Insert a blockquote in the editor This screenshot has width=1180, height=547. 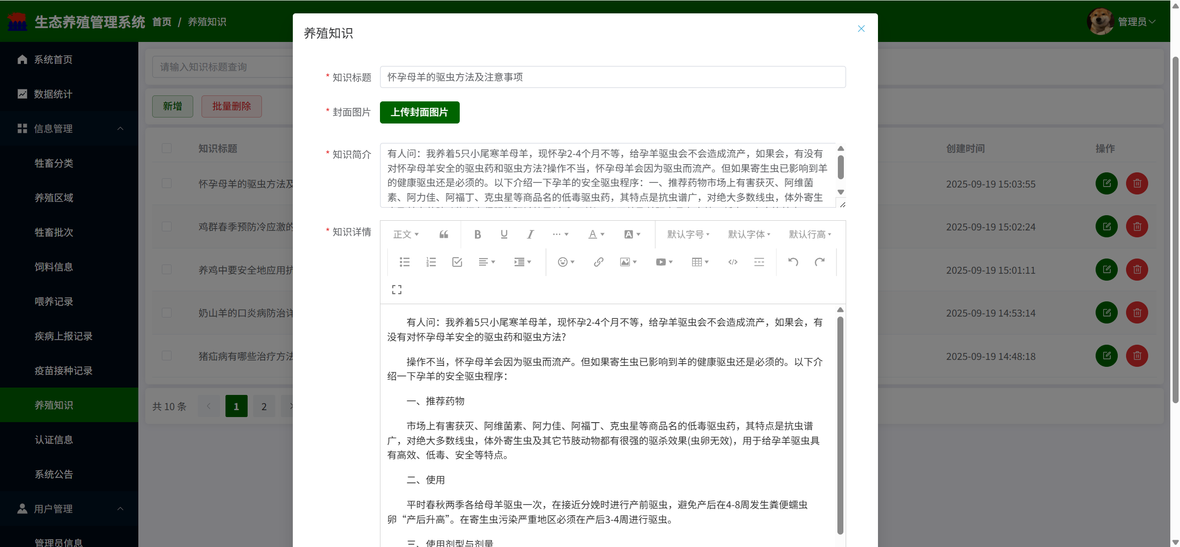click(x=444, y=235)
